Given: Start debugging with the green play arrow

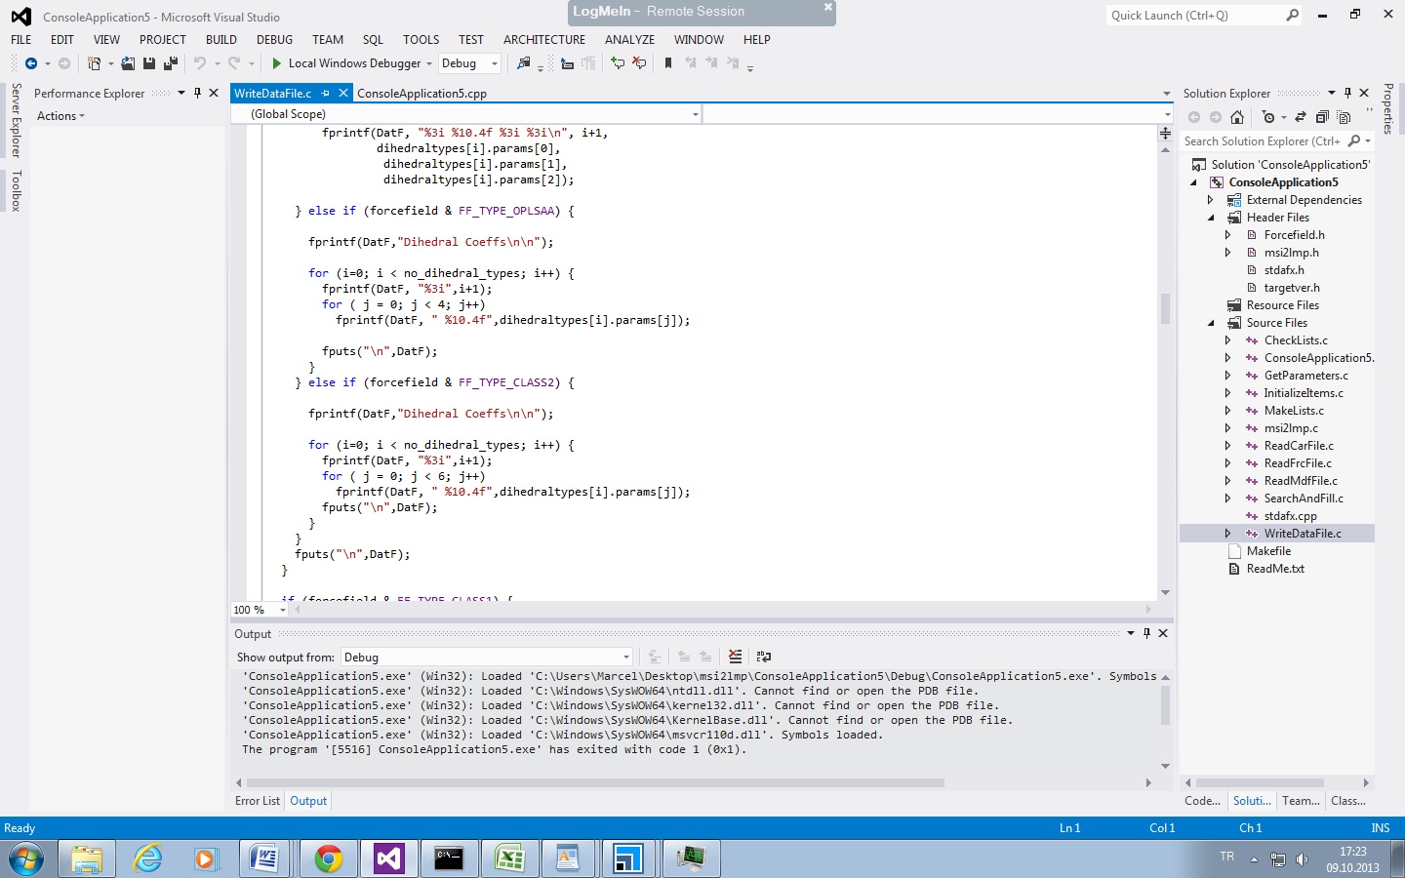Looking at the screenshot, I should [x=277, y=63].
